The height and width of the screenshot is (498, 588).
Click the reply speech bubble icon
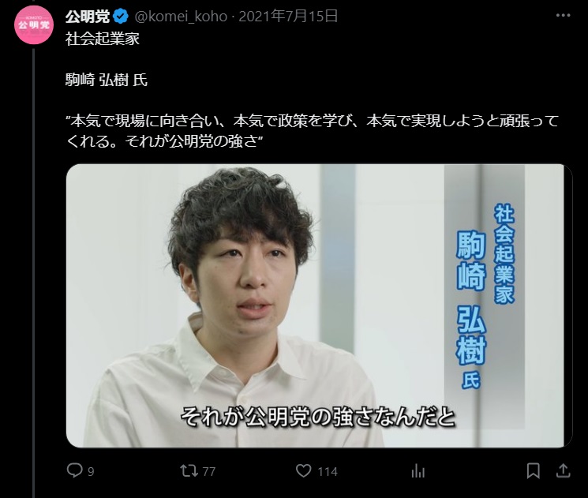coord(74,470)
